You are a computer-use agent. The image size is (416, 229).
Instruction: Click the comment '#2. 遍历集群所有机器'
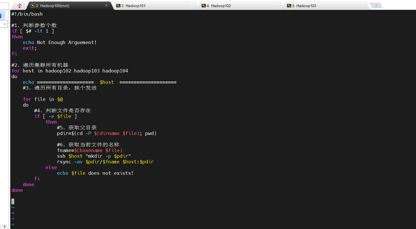tap(40, 65)
